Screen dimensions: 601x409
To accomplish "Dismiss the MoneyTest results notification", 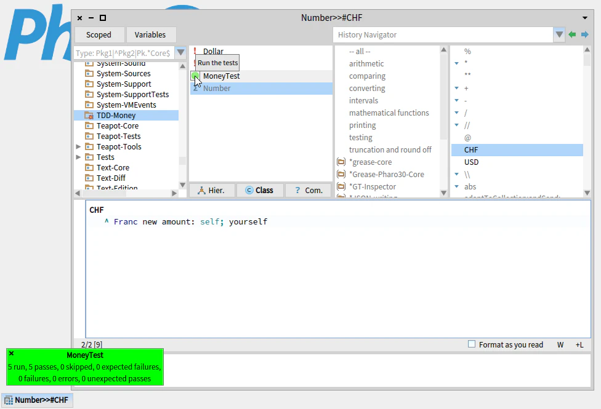I will tap(12, 354).
